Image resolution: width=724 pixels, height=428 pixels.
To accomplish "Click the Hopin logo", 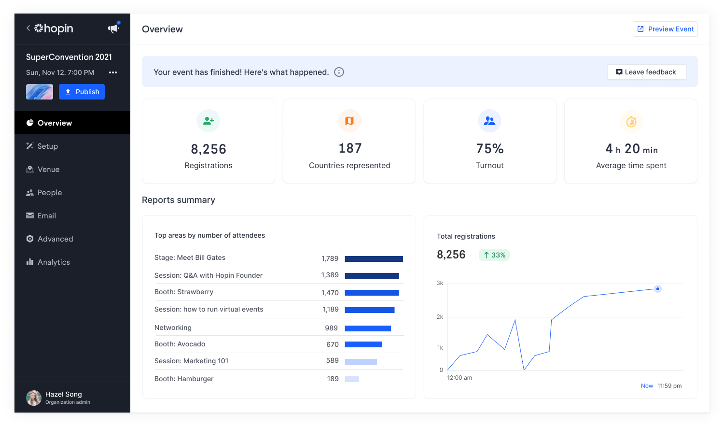I will (53, 28).
